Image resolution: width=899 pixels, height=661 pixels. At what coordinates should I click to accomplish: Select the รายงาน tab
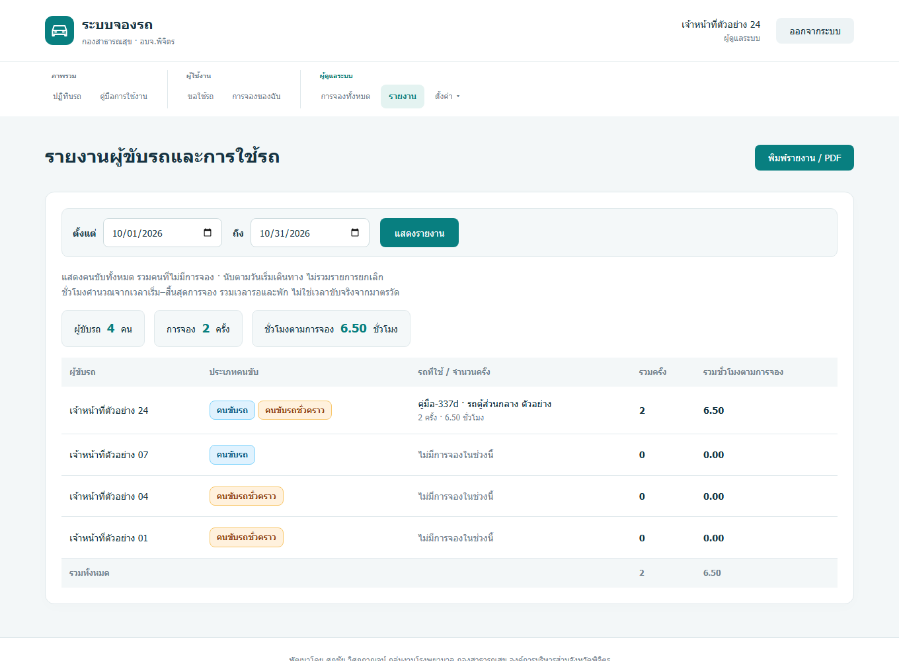pos(403,97)
